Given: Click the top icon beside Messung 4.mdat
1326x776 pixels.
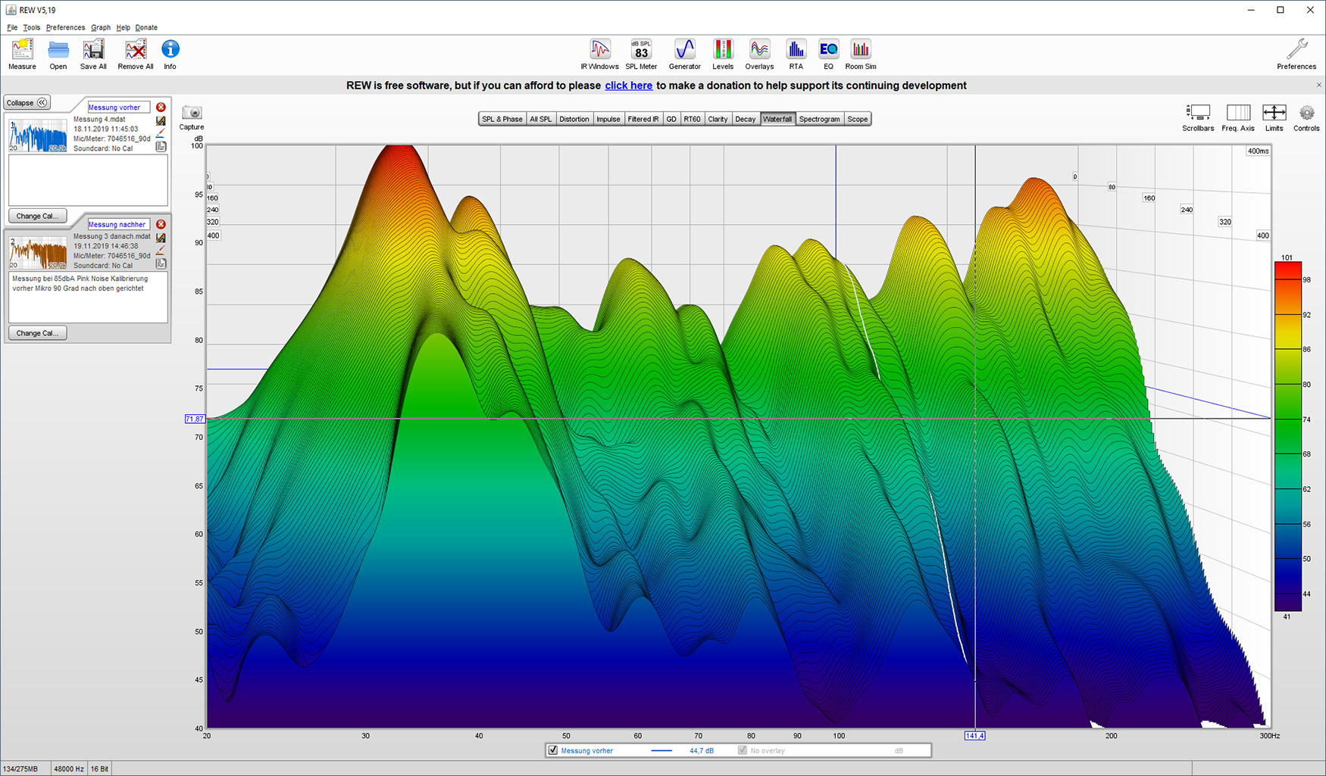Looking at the screenshot, I should pos(161,120).
